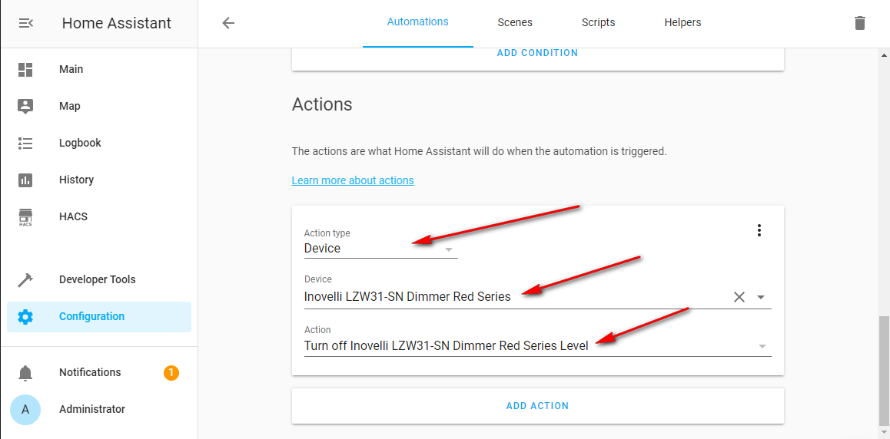Click the Main dashboard icon

(25, 70)
